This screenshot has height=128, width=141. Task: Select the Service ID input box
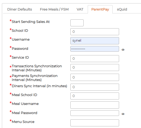tap(95, 59)
